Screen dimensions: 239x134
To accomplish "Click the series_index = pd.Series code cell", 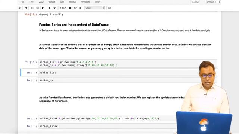I will [x=107, y=118].
